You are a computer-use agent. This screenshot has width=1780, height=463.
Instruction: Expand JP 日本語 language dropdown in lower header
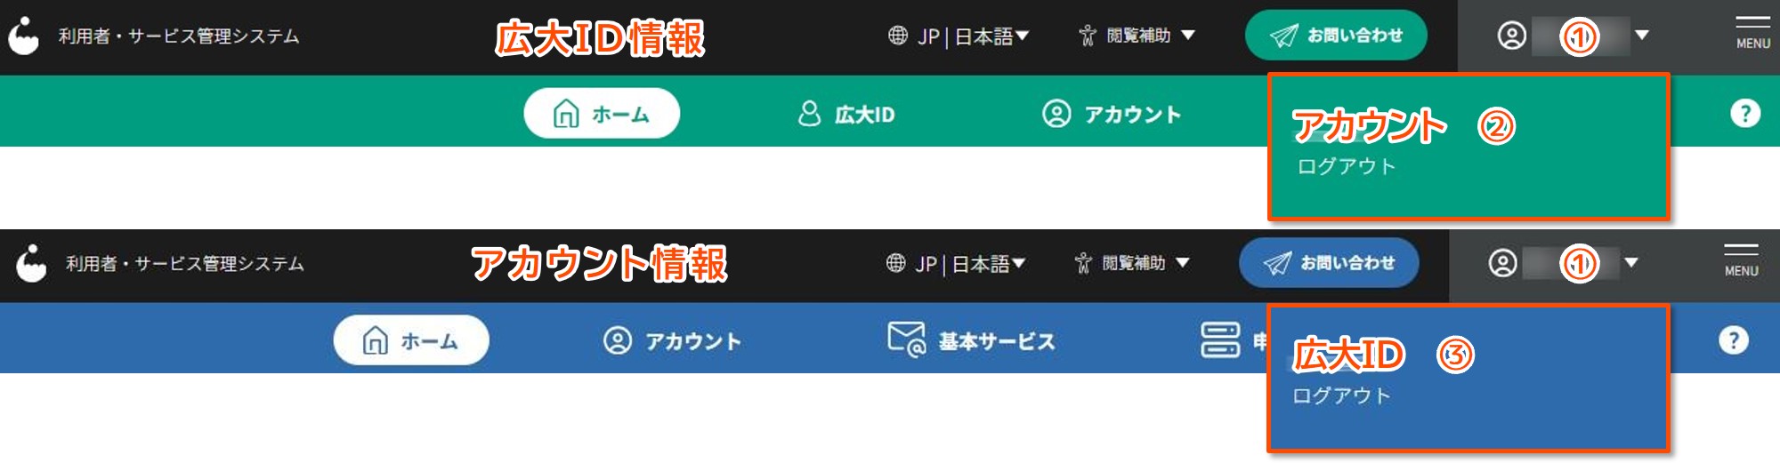coord(956,263)
